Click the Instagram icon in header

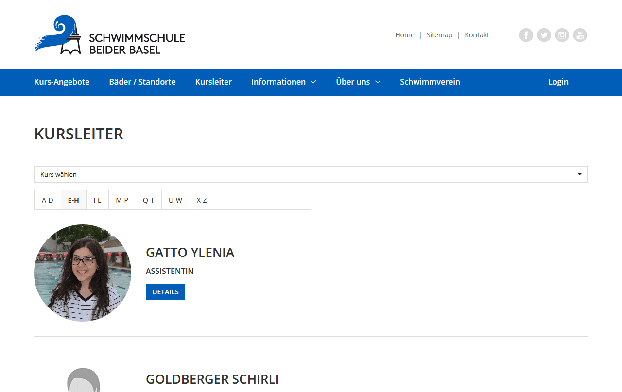[562, 35]
